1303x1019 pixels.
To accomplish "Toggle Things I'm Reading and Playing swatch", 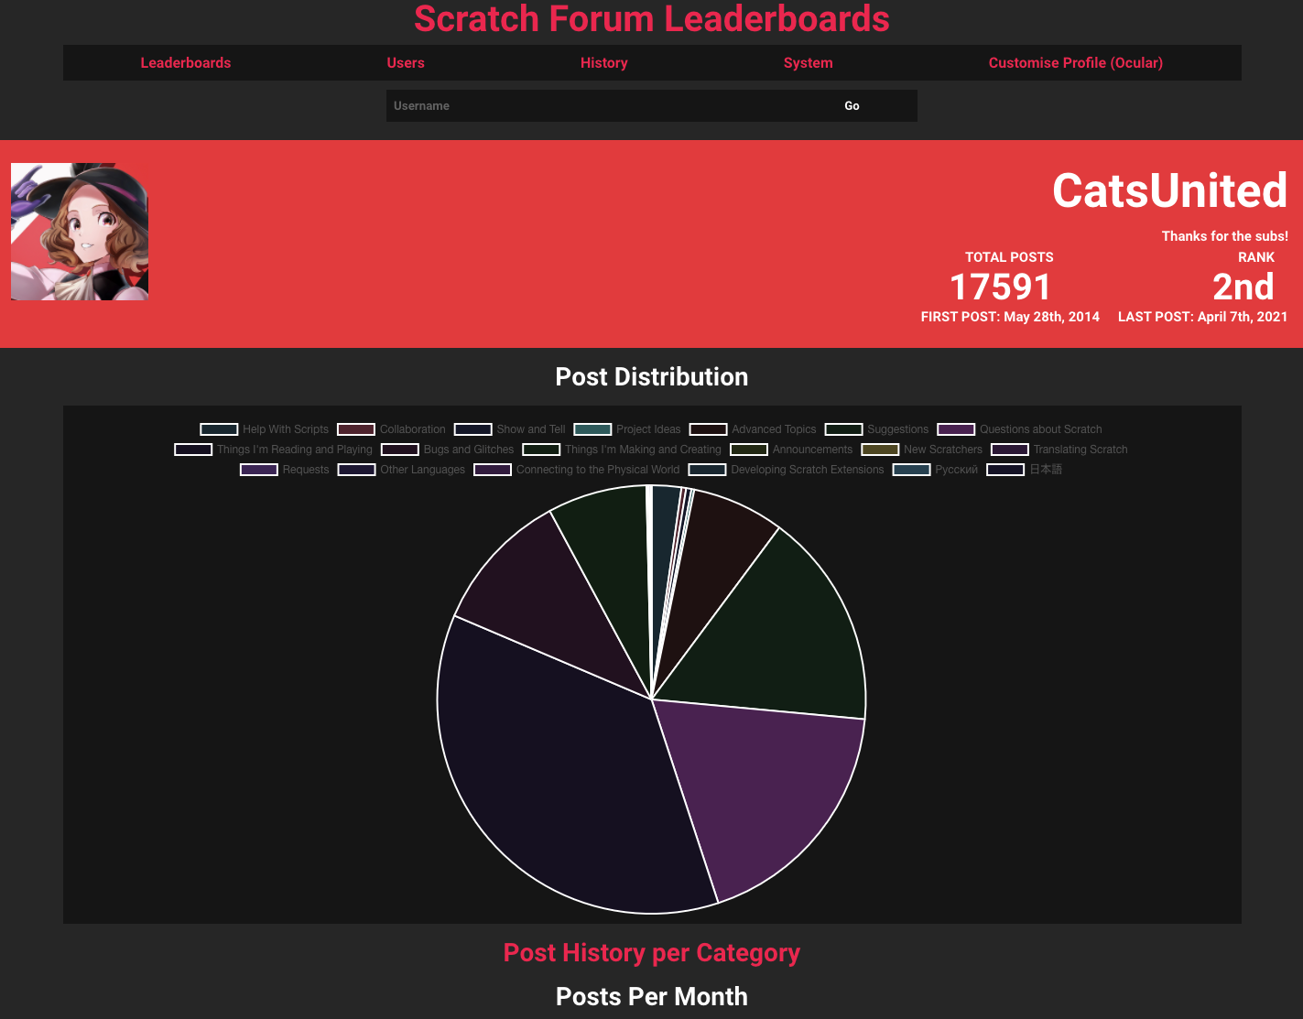I will point(193,450).
